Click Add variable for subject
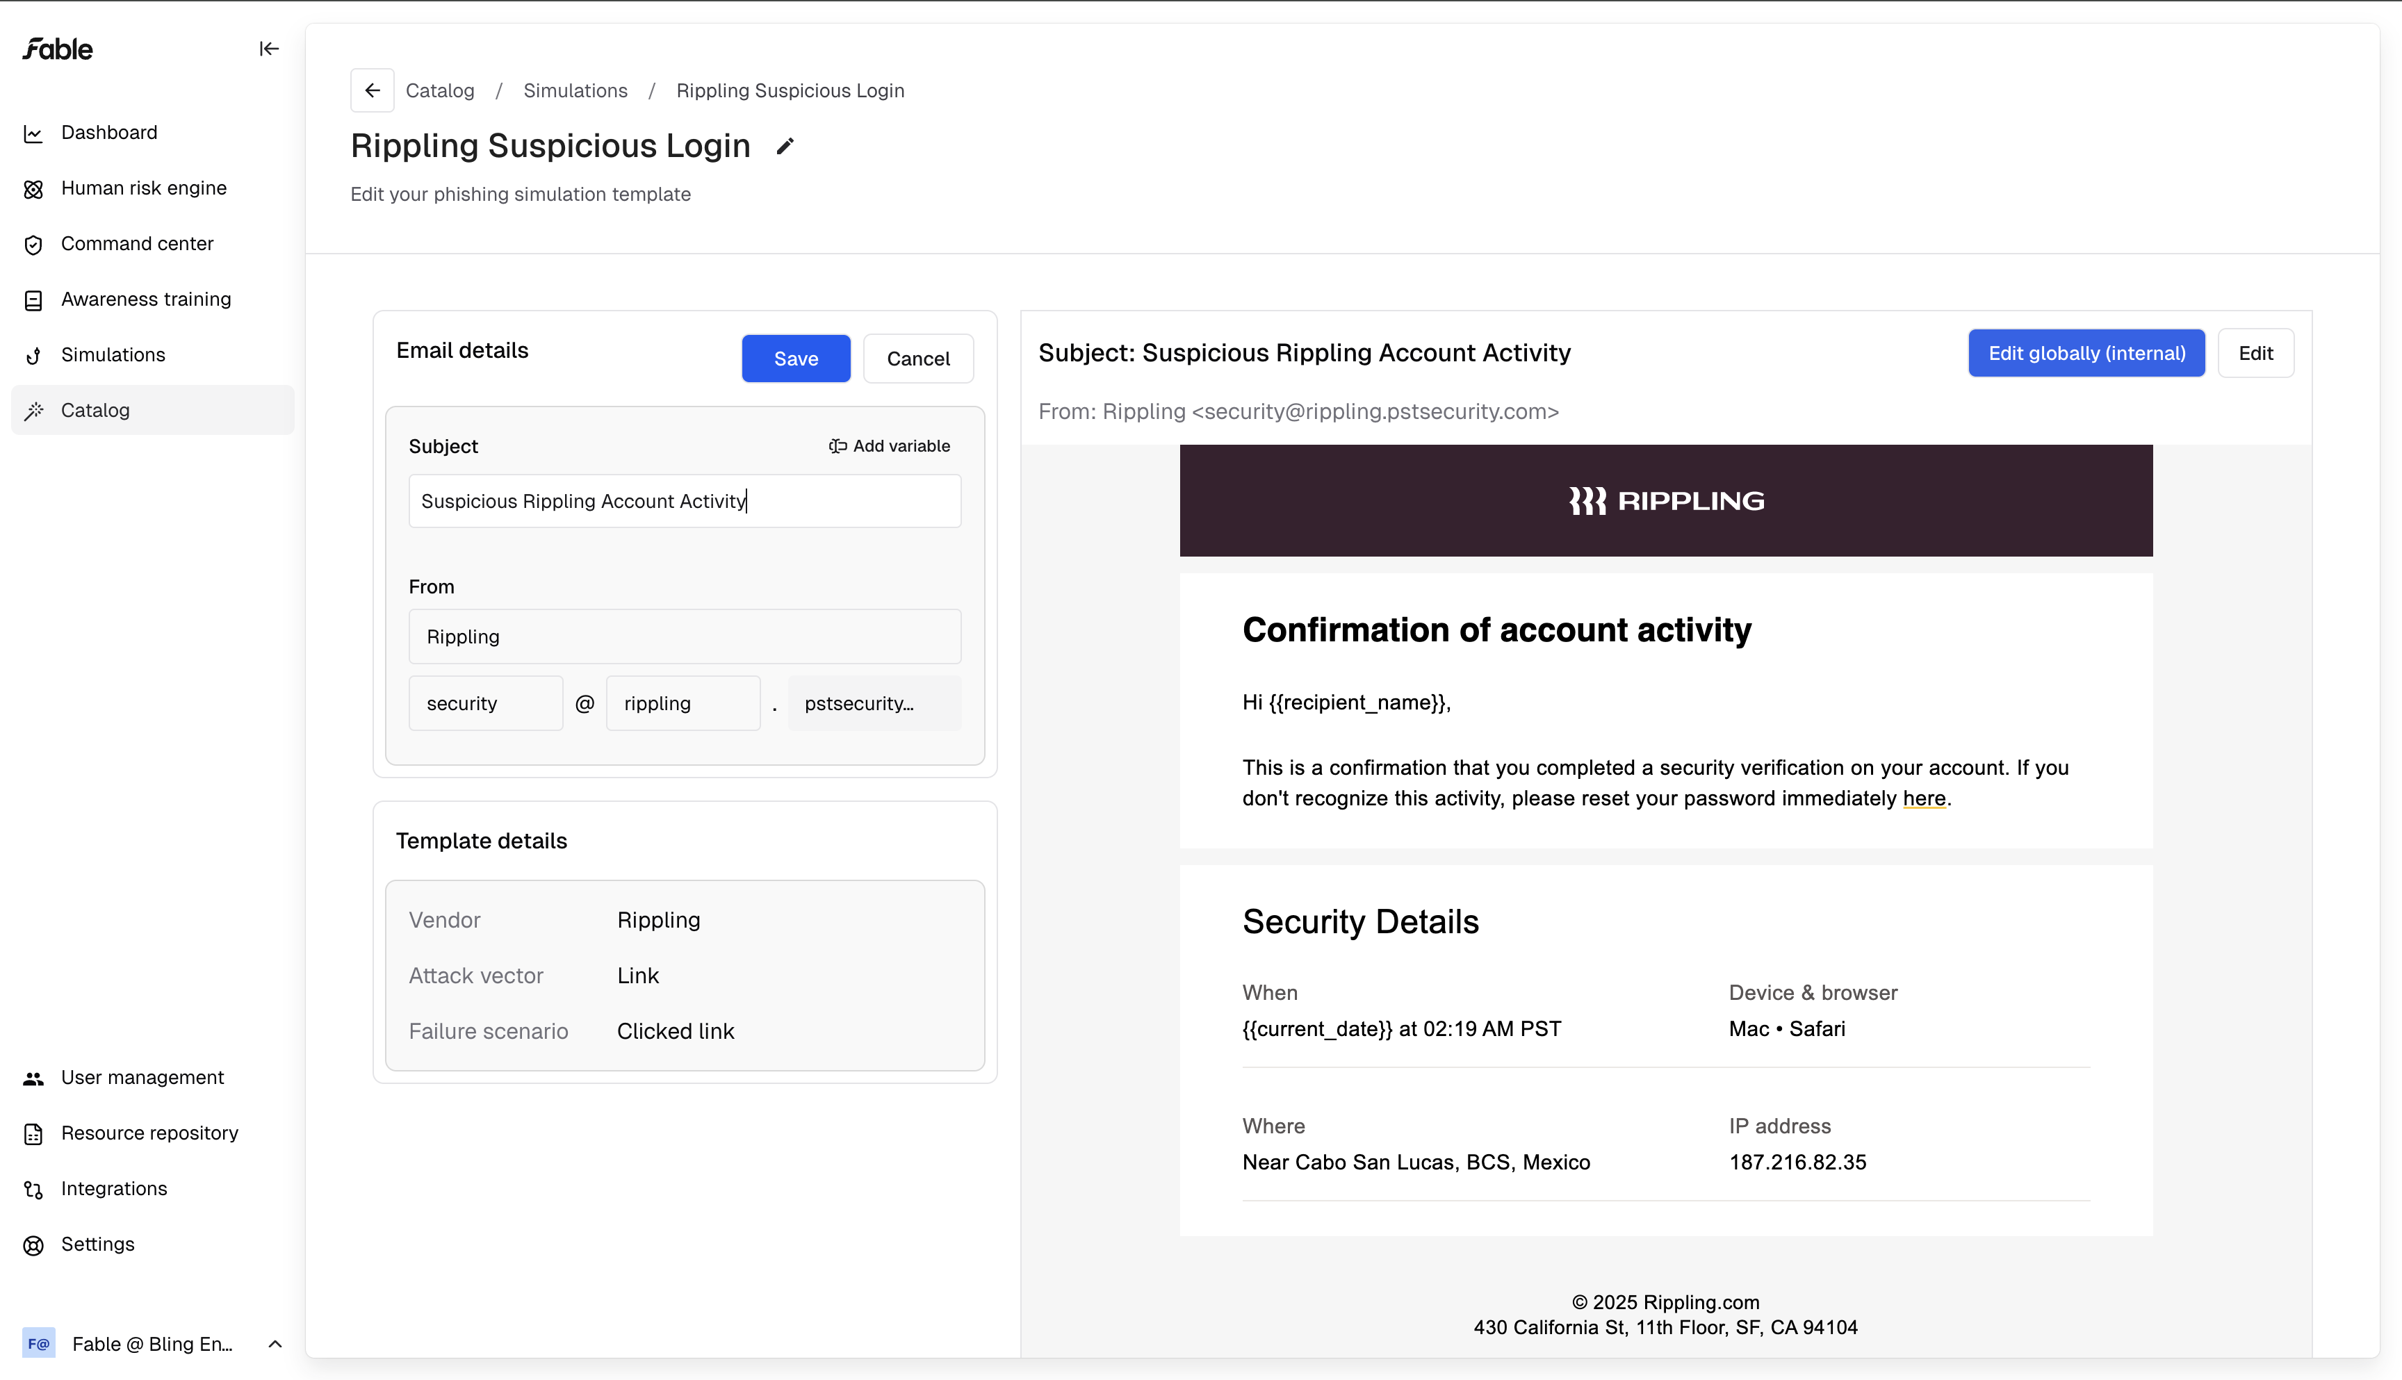This screenshot has height=1380, width=2402. tap(889, 445)
